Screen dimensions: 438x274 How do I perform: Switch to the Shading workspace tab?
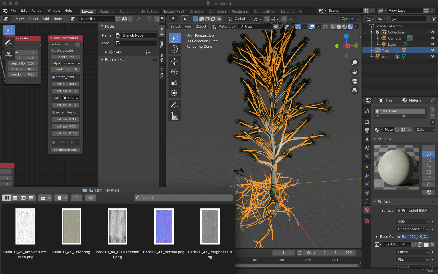click(196, 11)
